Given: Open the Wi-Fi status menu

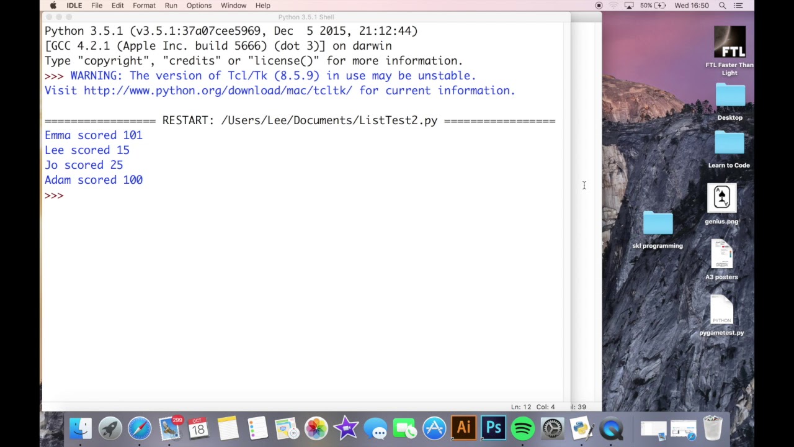Looking at the screenshot, I should 613,6.
